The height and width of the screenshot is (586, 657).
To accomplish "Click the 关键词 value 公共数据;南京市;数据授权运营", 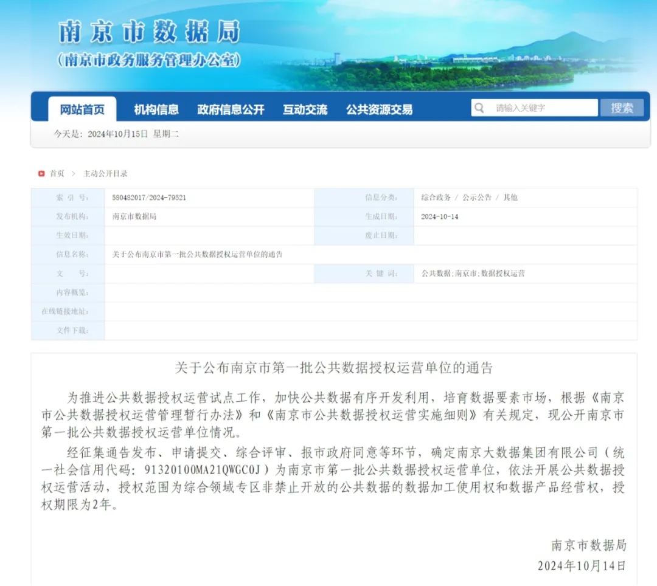I will tap(473, 274).
